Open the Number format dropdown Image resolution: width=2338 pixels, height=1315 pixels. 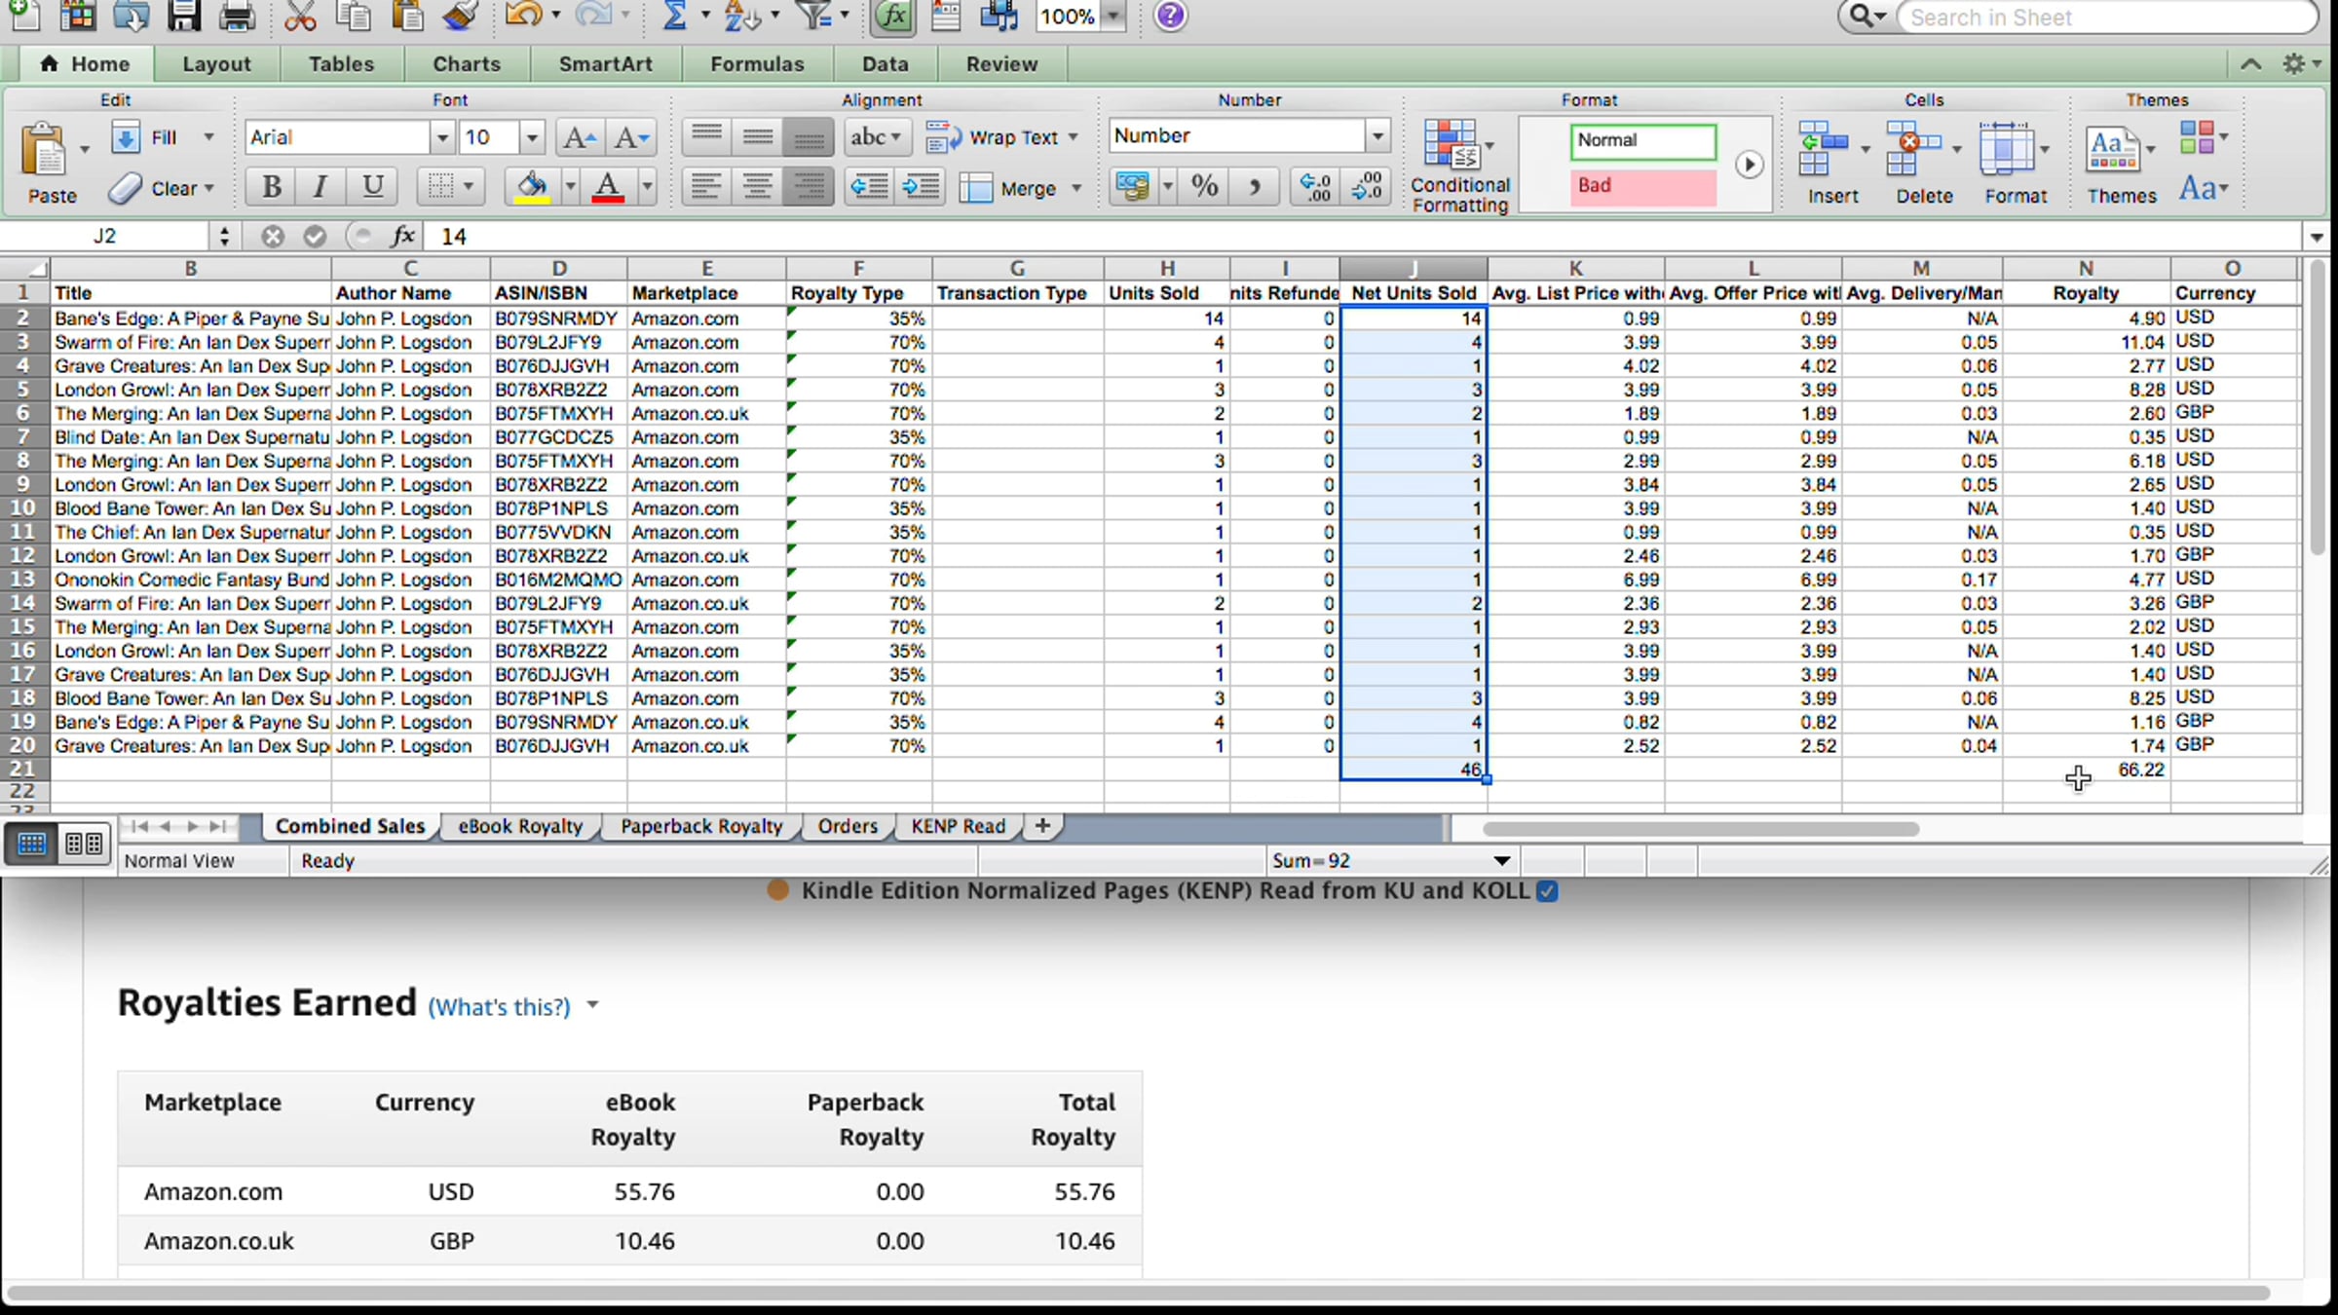[x=1377, y=136]
